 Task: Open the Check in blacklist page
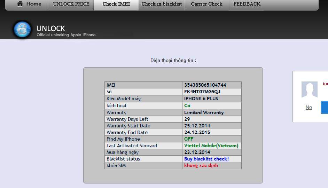pos(162,4)
